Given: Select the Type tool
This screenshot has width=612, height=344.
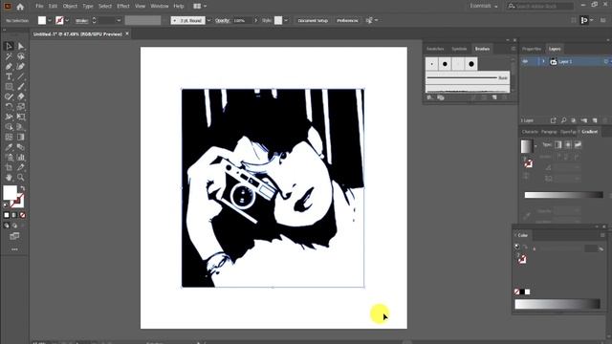Looking at the screenshot, I should pyautogui.click(x=9, y=76).
